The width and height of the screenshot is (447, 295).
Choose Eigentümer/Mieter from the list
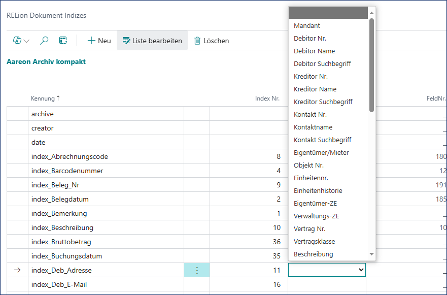tap(321, 152)
